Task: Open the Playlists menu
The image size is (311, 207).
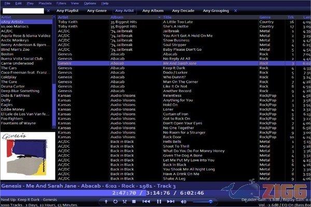Action: point(45,3)
